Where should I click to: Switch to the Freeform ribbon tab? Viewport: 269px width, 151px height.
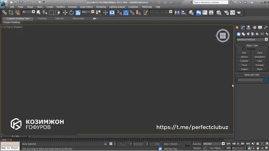[x=42, y=18]
